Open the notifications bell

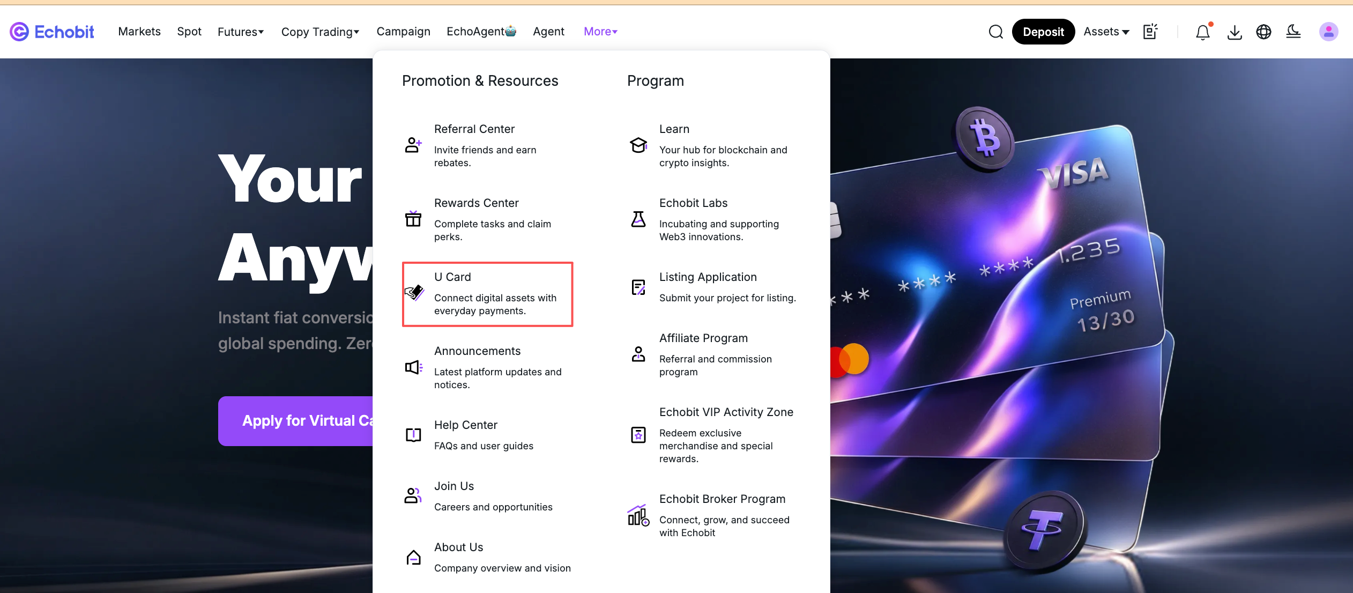(x=1203, y=32)
